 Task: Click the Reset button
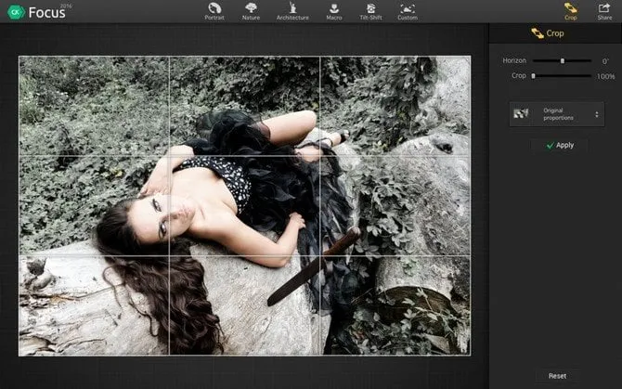coord(557,376)
